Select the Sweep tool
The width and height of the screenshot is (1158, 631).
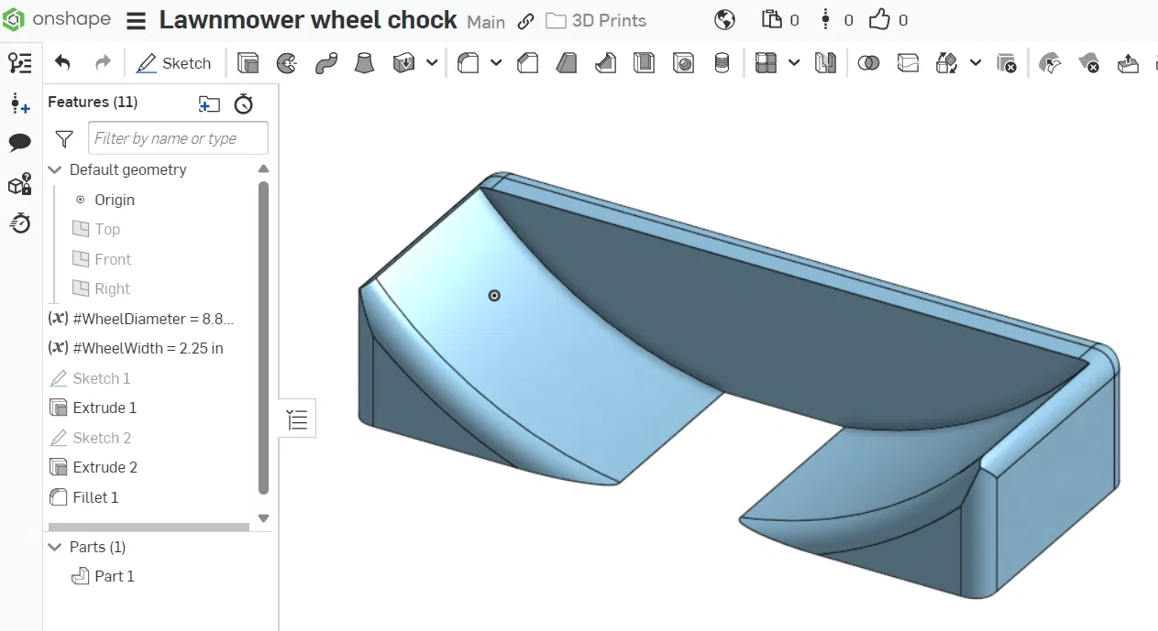pos(325,63)
